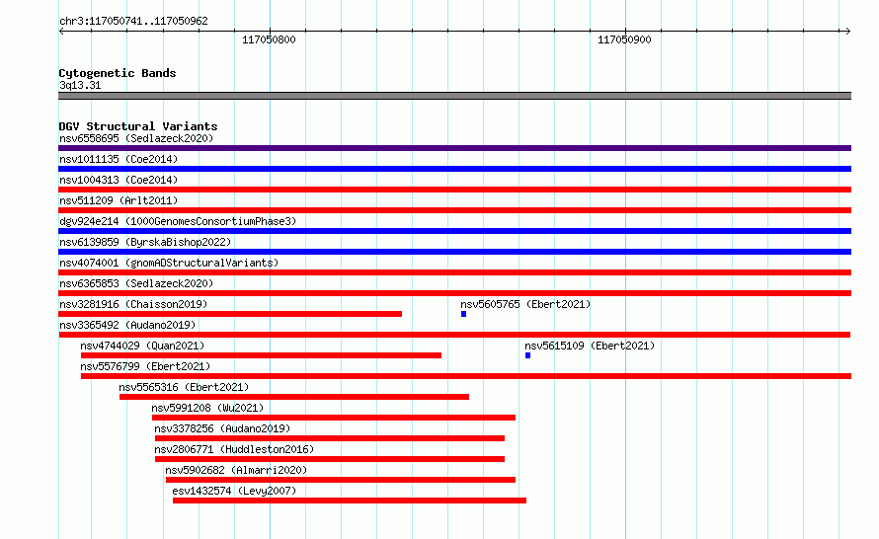The image size is (879, 539).
Task: Click the right arrow on the ruler
Action: (x=847, y=32)
